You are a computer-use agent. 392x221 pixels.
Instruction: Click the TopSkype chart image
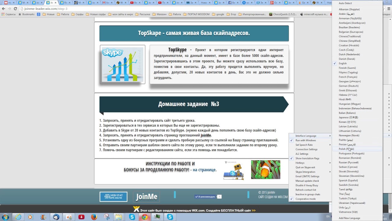click(x=123, y=64)
